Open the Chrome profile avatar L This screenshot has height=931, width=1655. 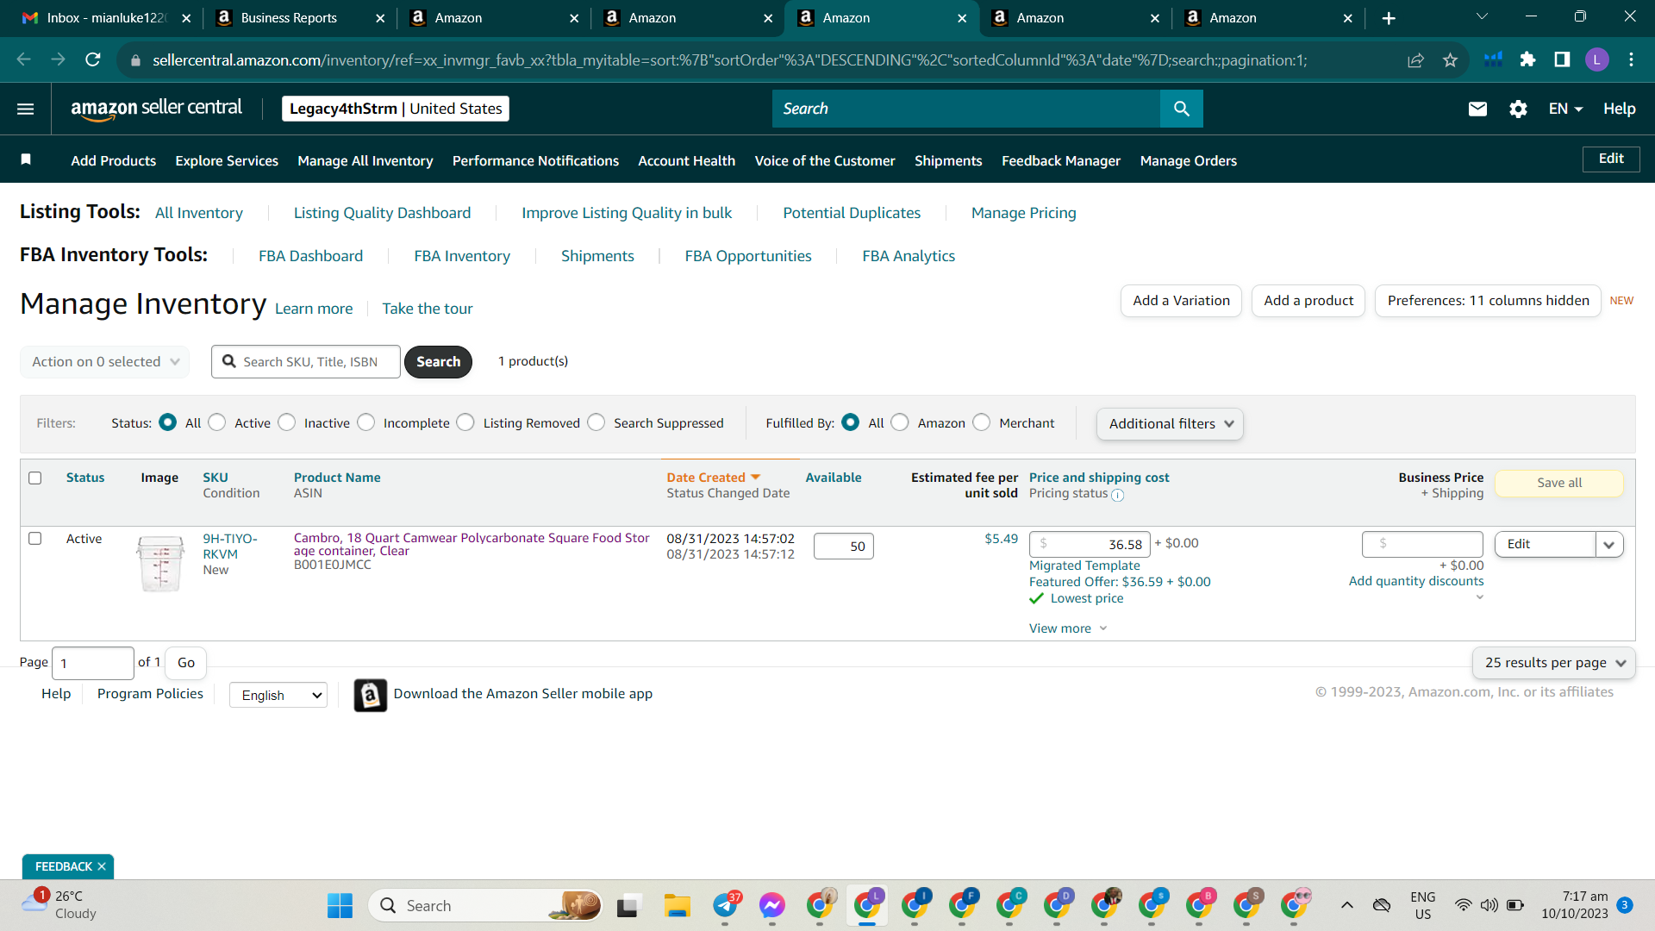[1596, 59]
